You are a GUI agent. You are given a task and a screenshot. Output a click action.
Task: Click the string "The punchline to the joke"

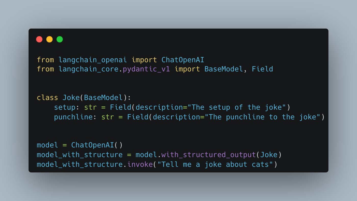tap(262, 117)
